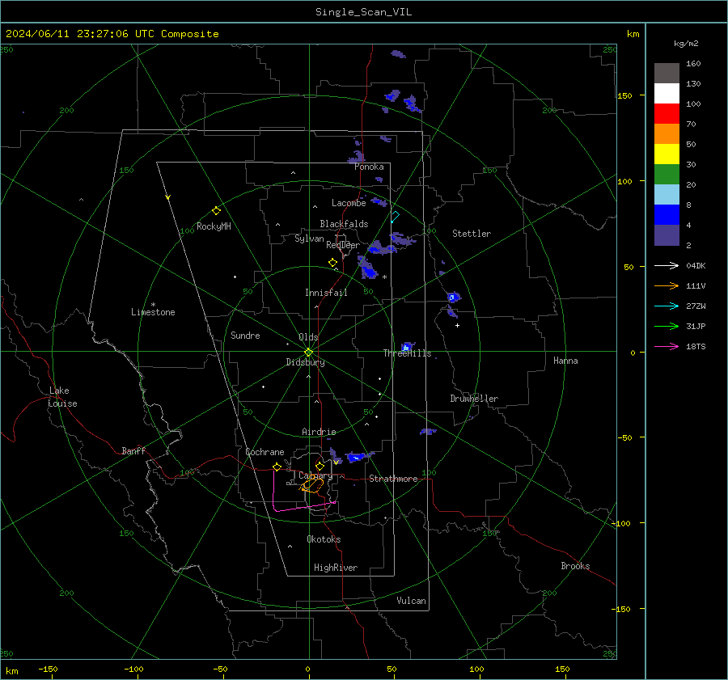Click the RockyMH label
This screenshot has width=728, height=680.
pyautogui.click(x=214, y=226)
